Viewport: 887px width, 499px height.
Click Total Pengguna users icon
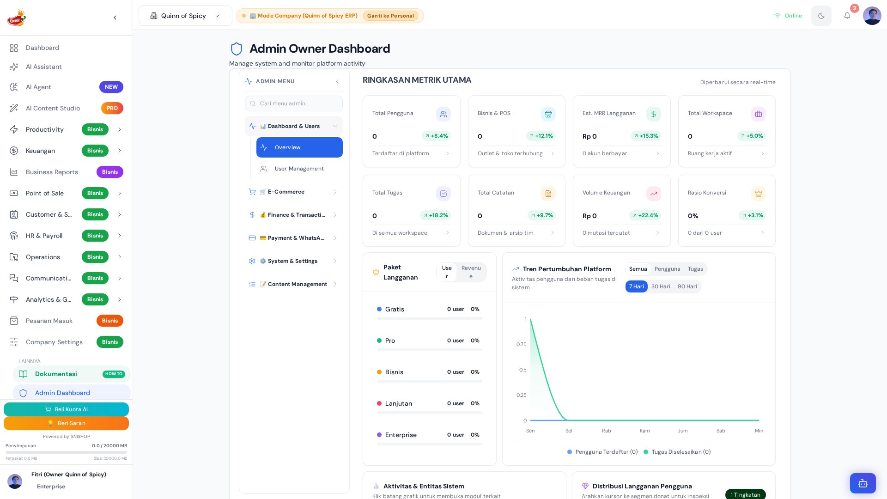(443, 114)
